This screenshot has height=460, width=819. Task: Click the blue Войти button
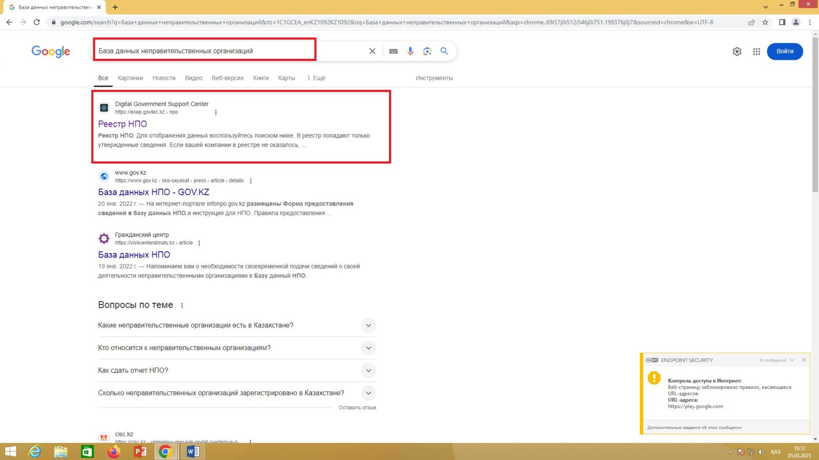pyautogui.click(x=785, y=52)
